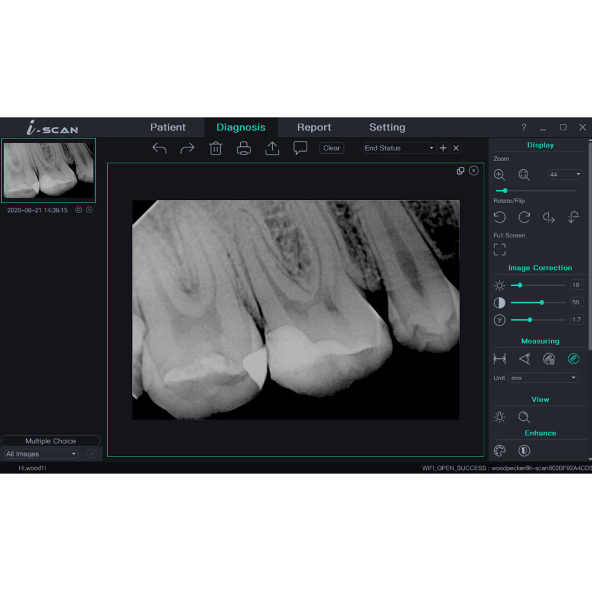Delete the image with the trash icon
592x592 pixels.
pyautogui.click(x=215, y=149)
